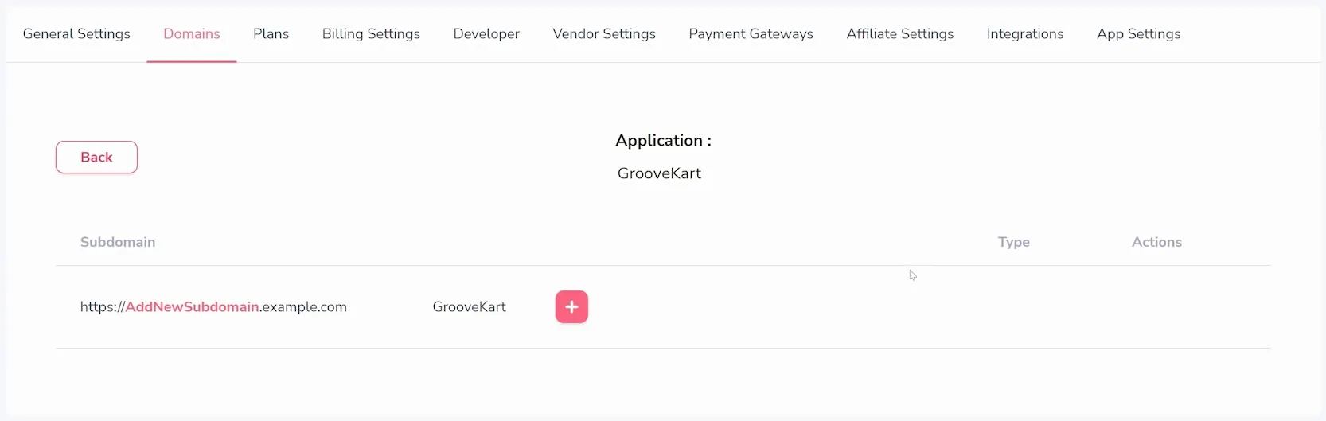Click the Back button
Screen dimensions: 1326x421
96,158
